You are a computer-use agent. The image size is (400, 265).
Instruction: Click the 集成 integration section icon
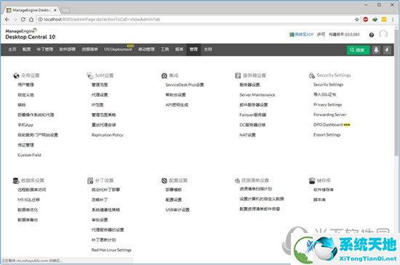164,76
